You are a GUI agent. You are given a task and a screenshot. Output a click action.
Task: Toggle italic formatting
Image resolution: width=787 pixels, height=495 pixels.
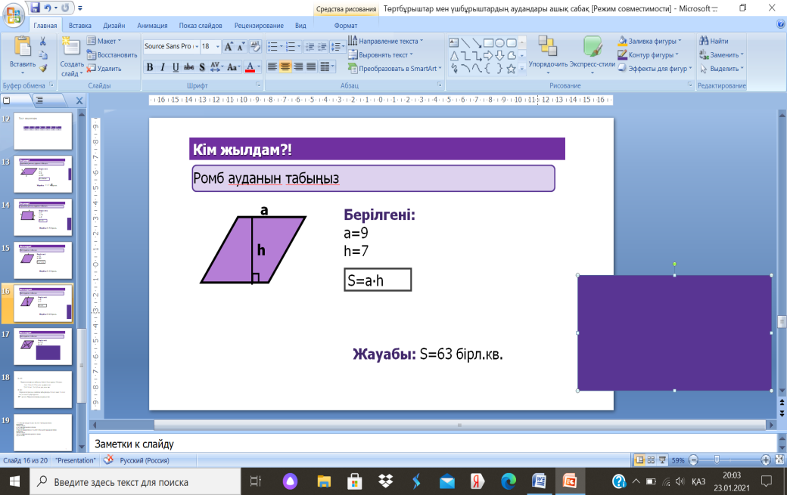(x=162, y=67)
